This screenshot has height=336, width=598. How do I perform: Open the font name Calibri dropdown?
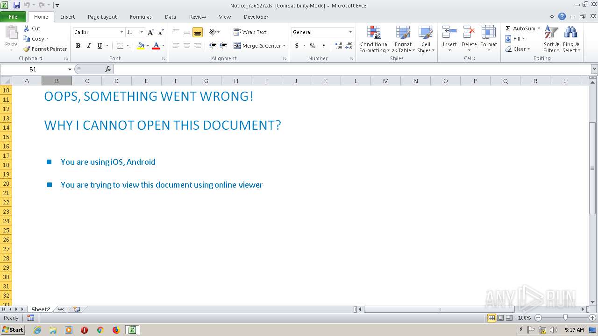point(121,32)
